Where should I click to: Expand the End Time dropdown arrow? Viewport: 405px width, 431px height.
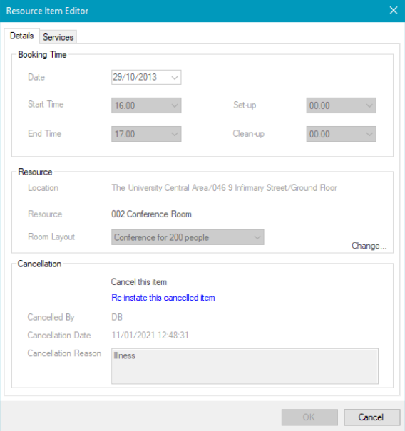(x=175, y=134)
